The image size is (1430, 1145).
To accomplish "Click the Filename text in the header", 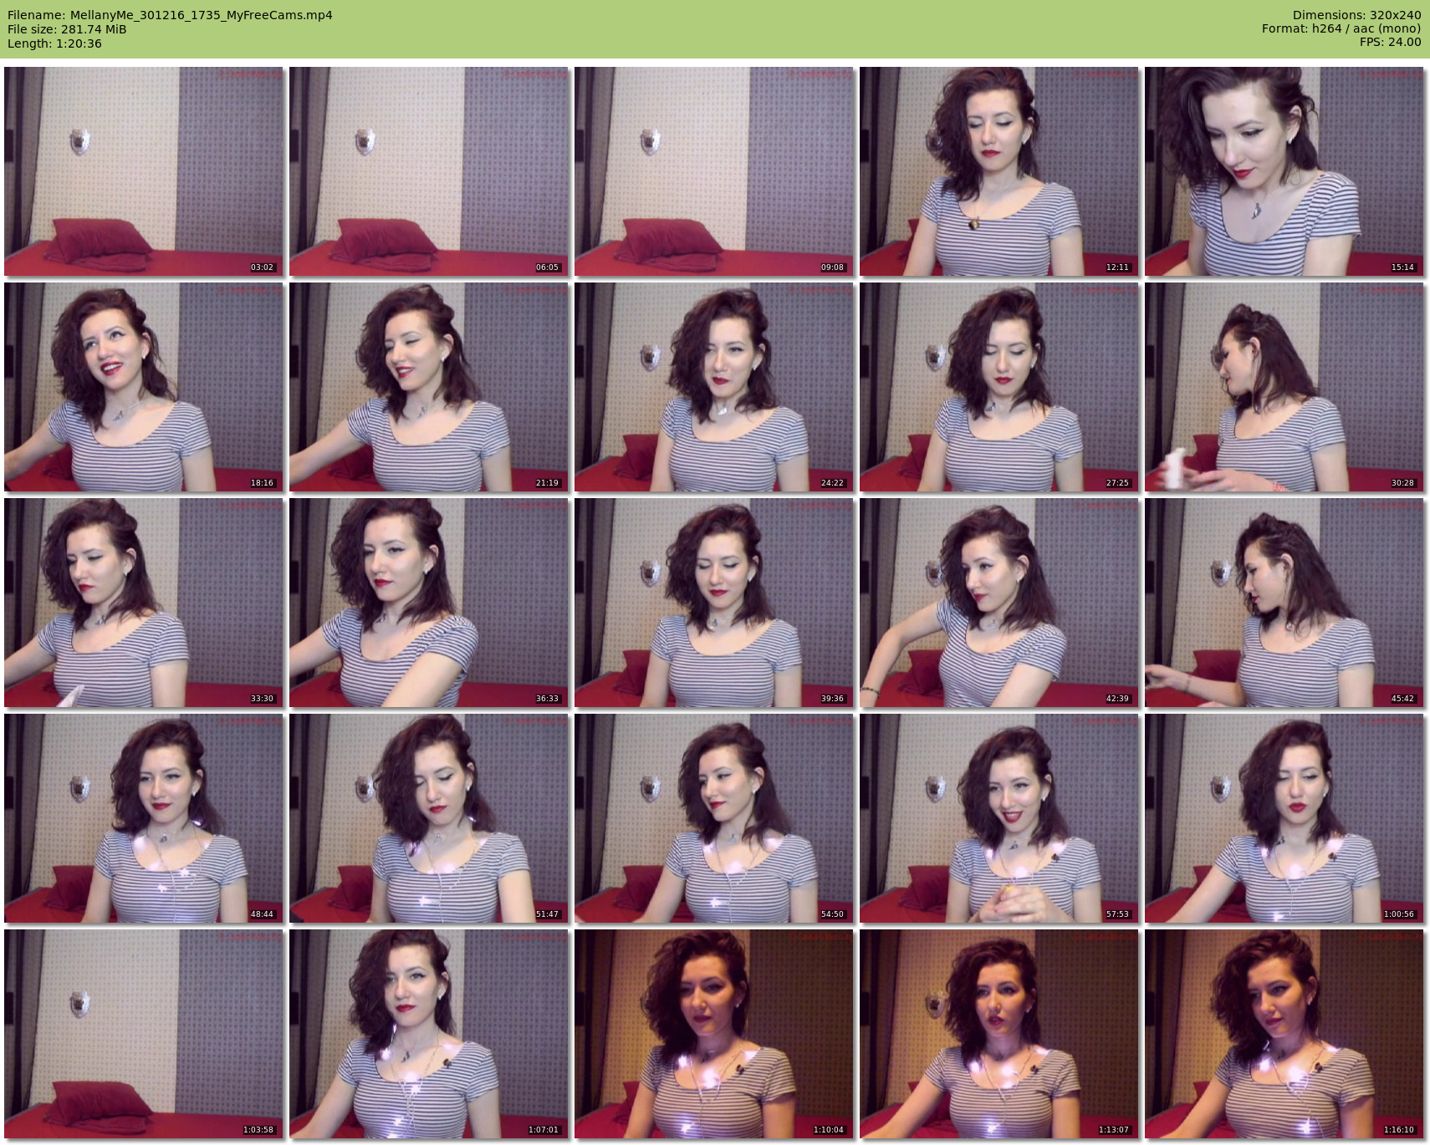I will (x=170, y=15).
